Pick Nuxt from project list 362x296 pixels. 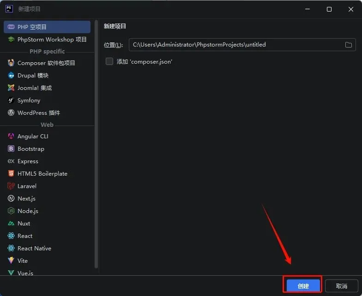(47, 223)
